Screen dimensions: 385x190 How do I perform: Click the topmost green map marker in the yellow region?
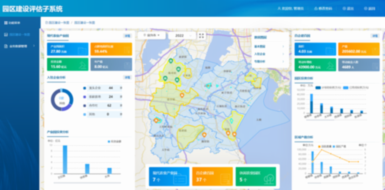pos(171,61)
